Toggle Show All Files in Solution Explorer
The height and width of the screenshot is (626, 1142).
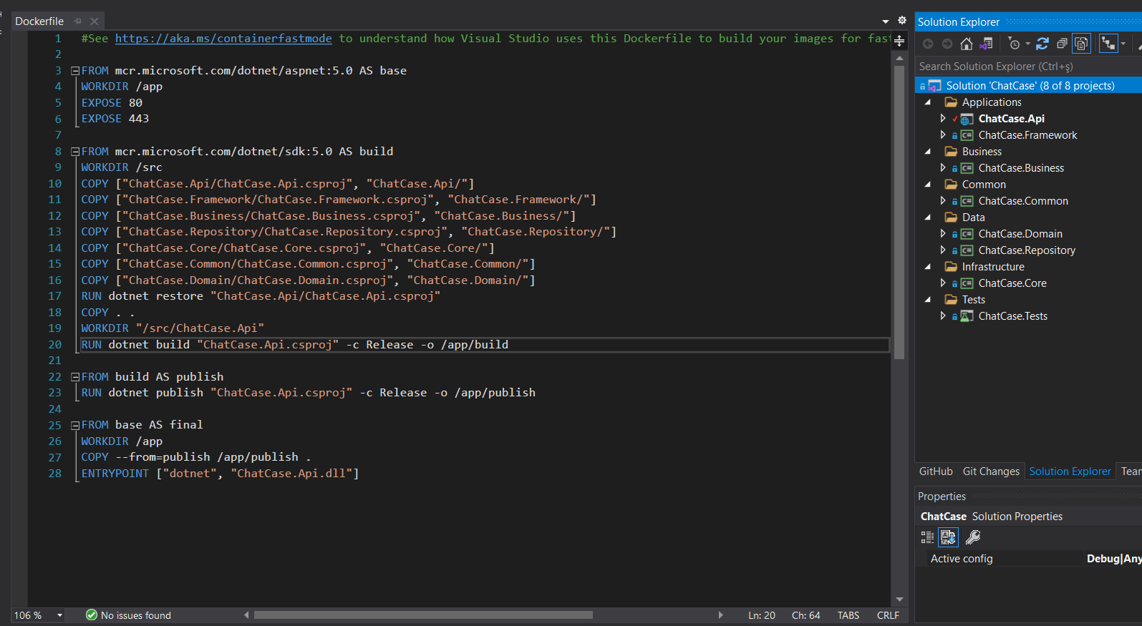(x=1081, y=44)
